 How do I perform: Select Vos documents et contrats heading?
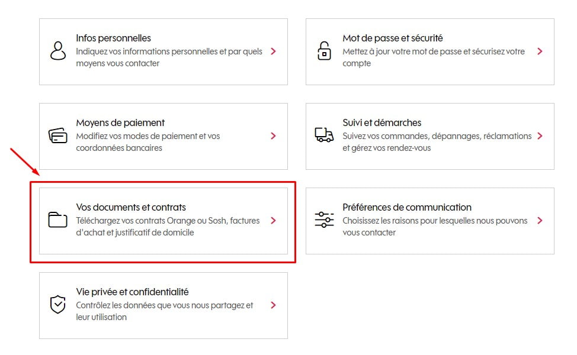[131, 208]
